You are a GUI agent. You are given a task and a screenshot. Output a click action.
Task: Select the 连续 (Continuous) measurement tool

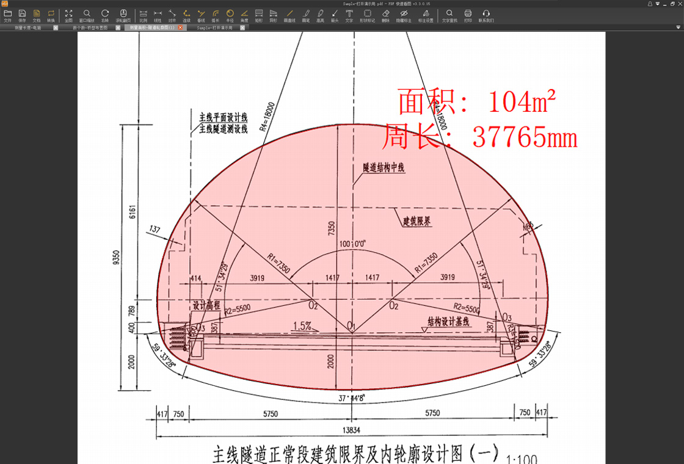coord(187,16)
